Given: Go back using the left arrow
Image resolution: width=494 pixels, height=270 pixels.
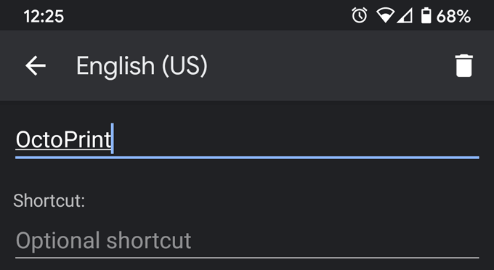Looking at the screenshot, I should click(36, 66).
